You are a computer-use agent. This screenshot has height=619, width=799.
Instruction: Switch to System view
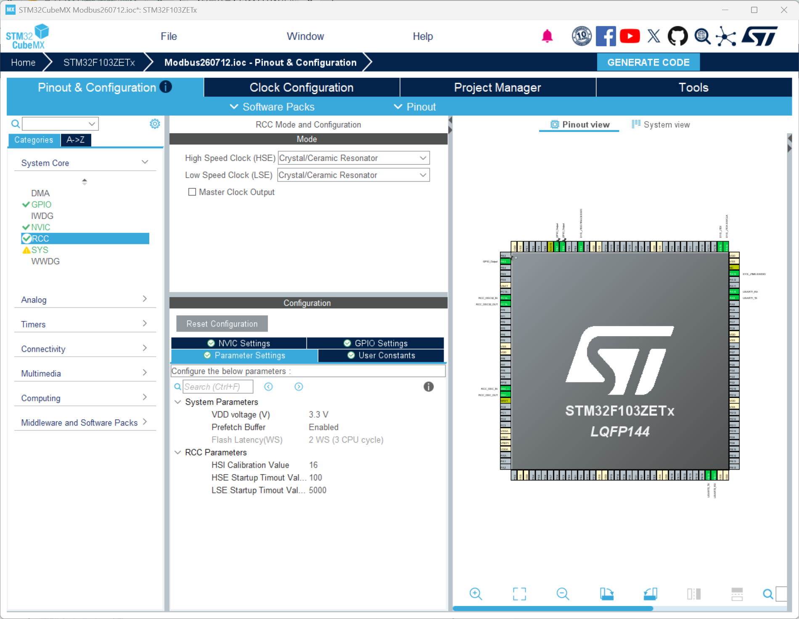coord(661,125)
